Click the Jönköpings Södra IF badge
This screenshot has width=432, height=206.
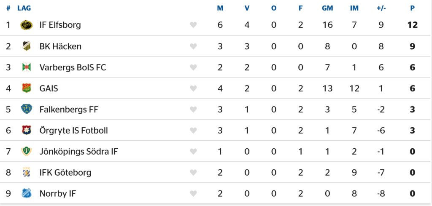coord(26,151)
